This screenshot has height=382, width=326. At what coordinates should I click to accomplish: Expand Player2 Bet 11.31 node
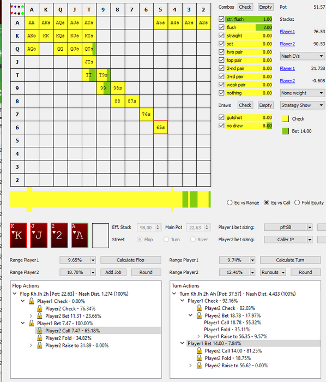31,316
